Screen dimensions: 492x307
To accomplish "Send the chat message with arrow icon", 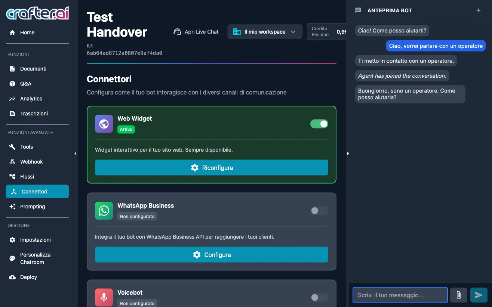I will 479,295.
